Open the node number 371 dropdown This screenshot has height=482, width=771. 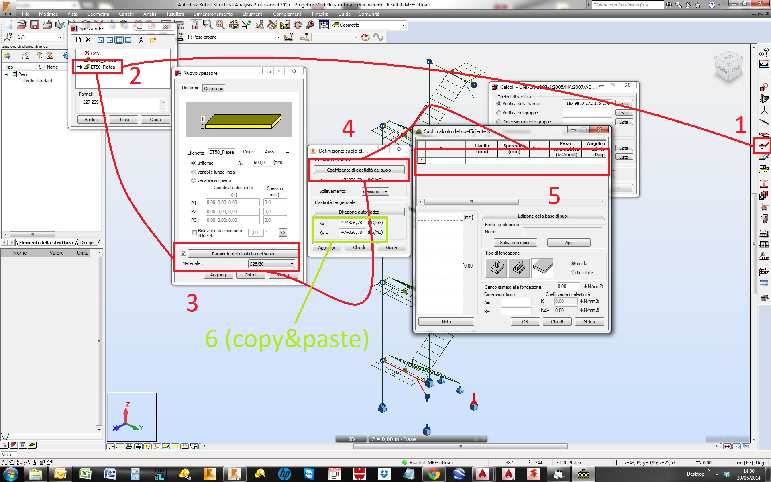click(60, 37)
